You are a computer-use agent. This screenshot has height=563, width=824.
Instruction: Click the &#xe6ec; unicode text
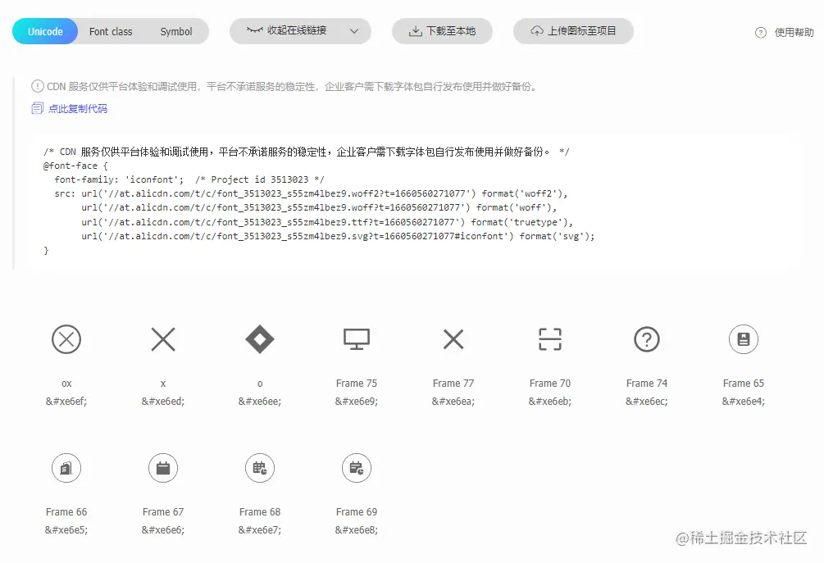pyautogui.click(x=647, y=402)
